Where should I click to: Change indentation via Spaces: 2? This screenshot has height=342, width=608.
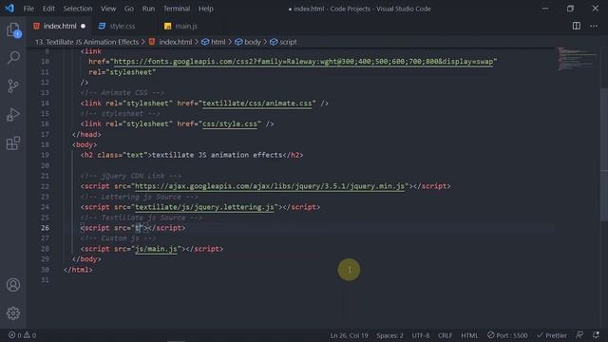(389, 335)
